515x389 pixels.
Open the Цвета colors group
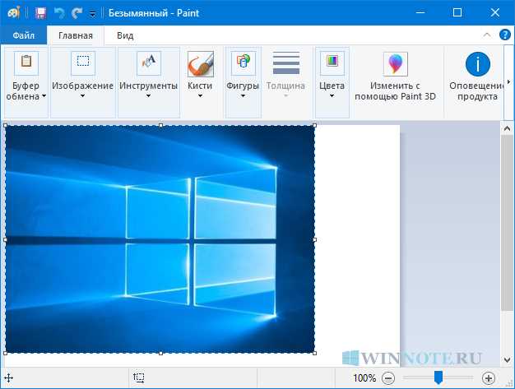pos(332,76)
